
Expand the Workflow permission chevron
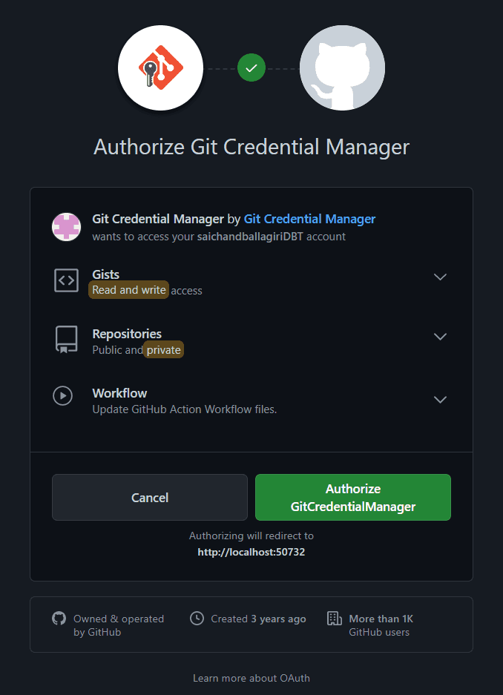pos(440,400)
